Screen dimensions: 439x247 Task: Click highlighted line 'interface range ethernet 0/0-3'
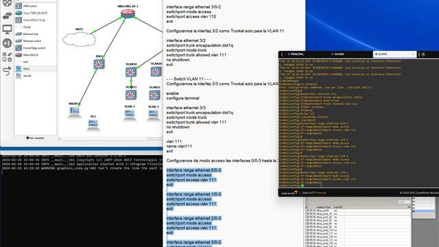point(193,170)
